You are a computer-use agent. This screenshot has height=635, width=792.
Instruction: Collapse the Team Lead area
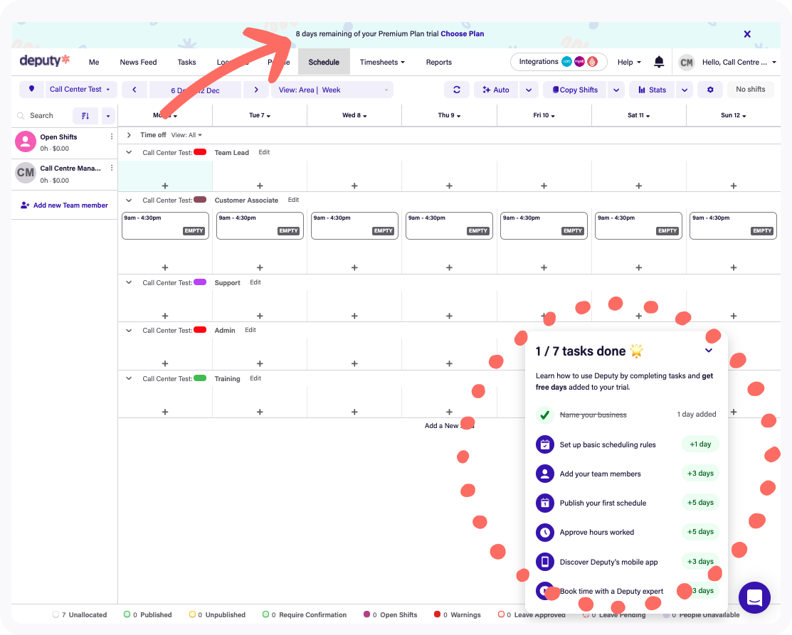129,152
